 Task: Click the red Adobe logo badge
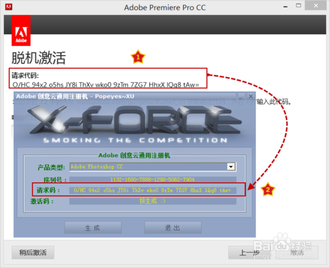(x=21, y=30)
